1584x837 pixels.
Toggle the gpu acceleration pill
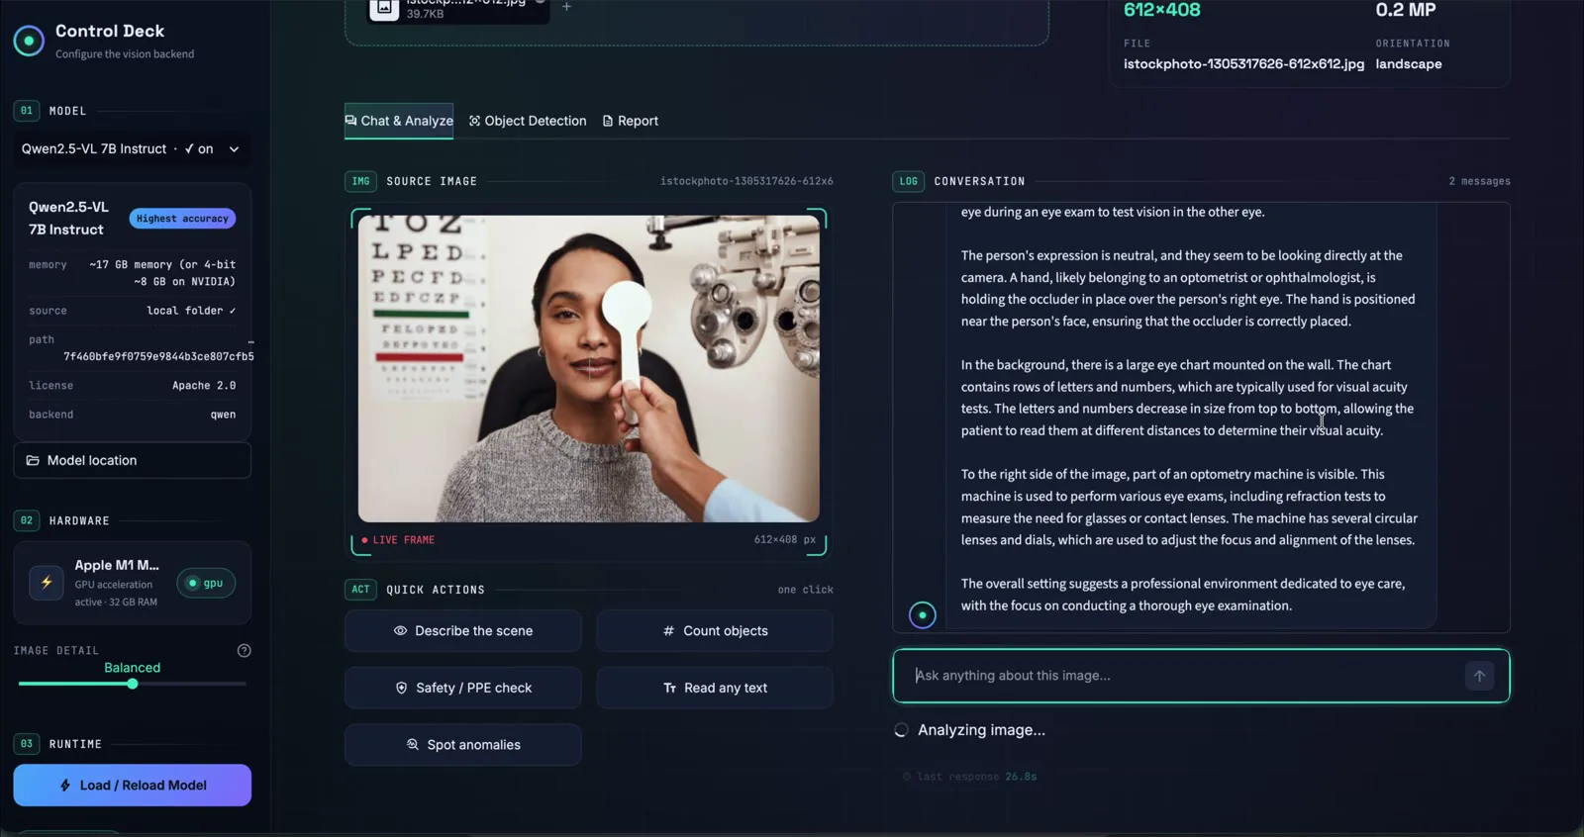click(206, 583)
